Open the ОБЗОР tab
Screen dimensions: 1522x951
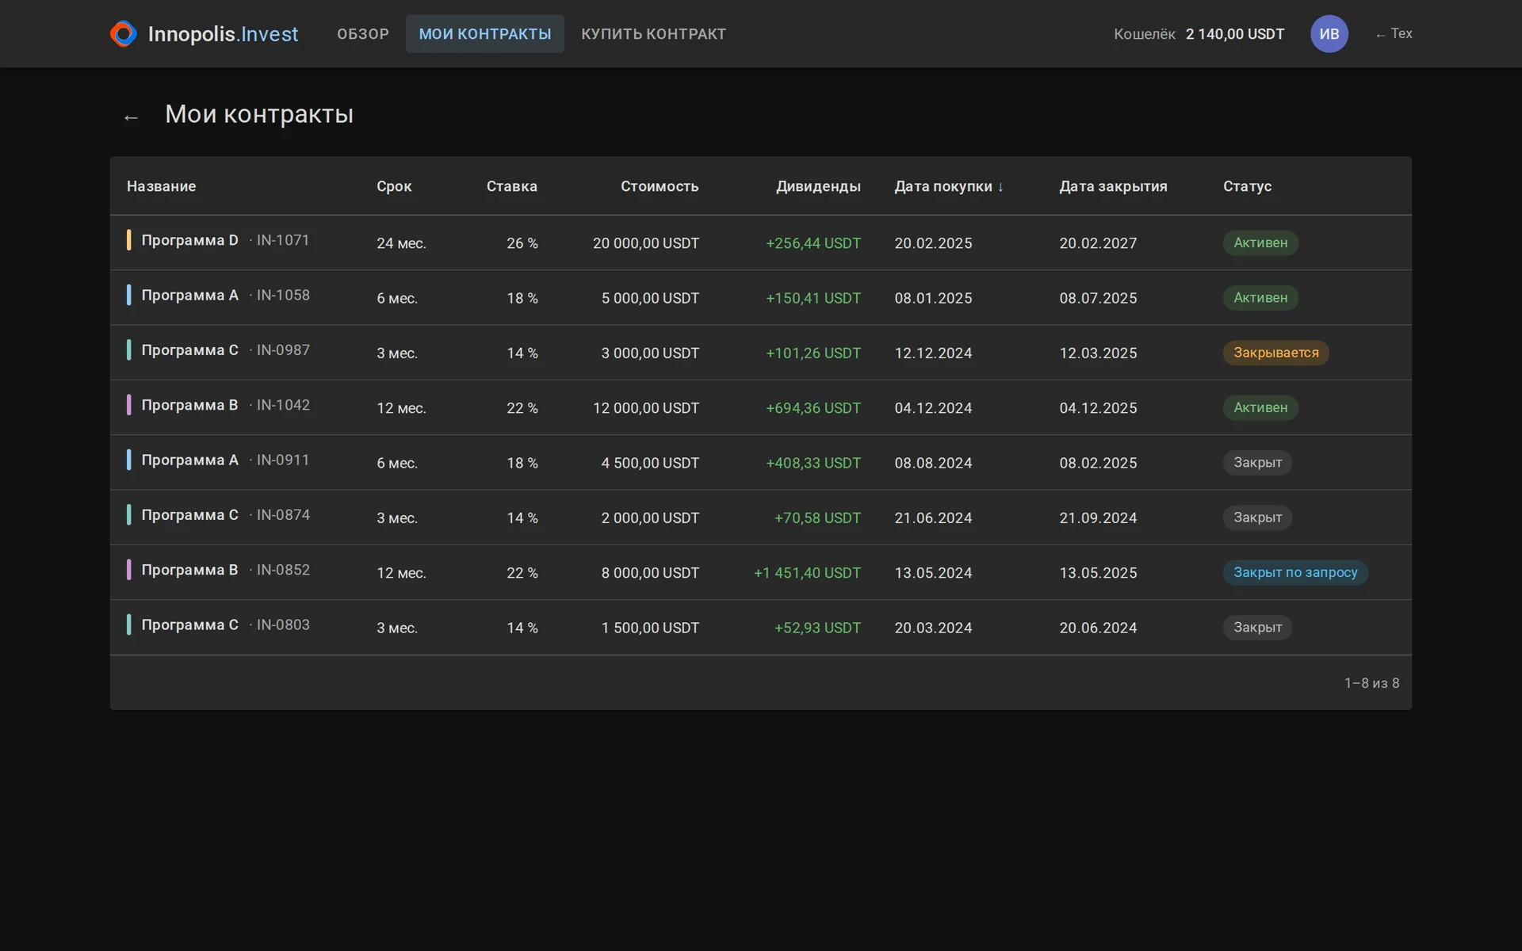pyautogui.click(x=363, y=34)
